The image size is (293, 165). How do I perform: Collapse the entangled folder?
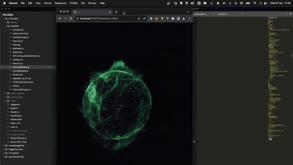pos(3,19)
